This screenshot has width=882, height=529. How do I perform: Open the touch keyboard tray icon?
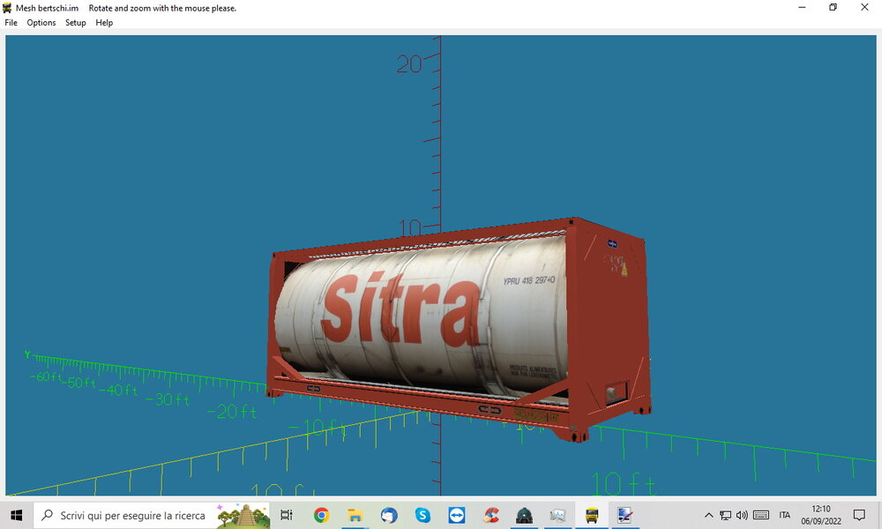[761, 515]
